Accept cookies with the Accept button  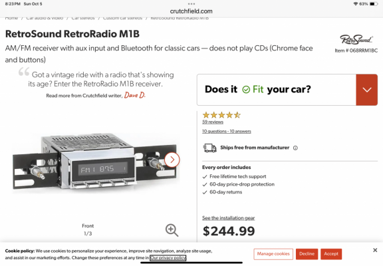[x=331, y=254]
